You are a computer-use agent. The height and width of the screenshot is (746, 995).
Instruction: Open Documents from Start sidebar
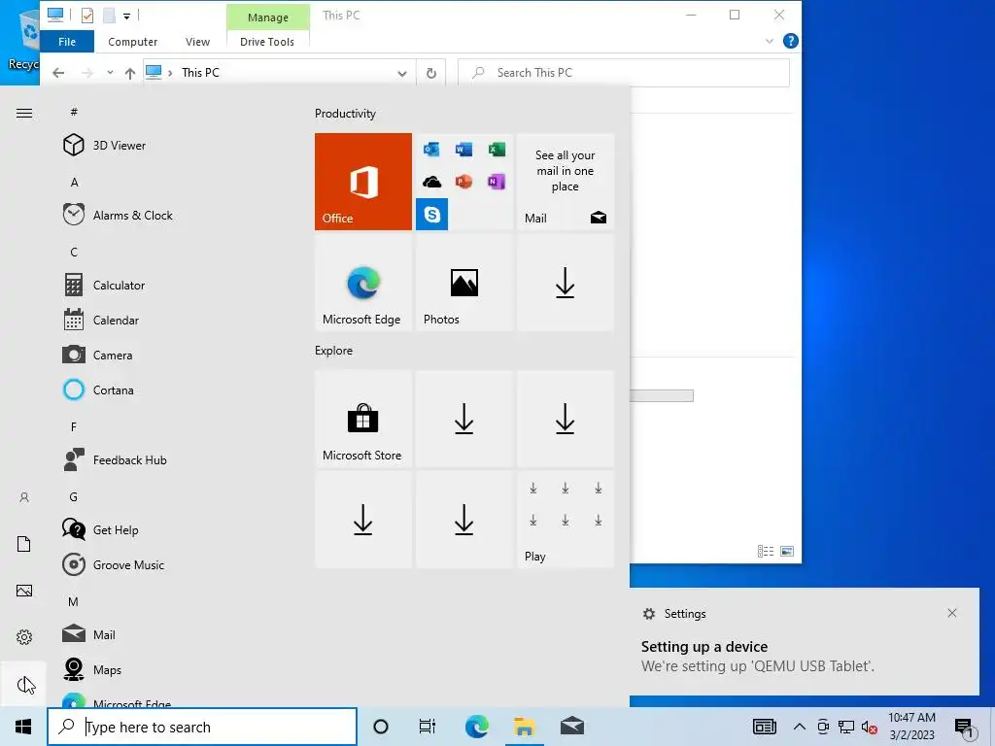[x=24, y=544]
